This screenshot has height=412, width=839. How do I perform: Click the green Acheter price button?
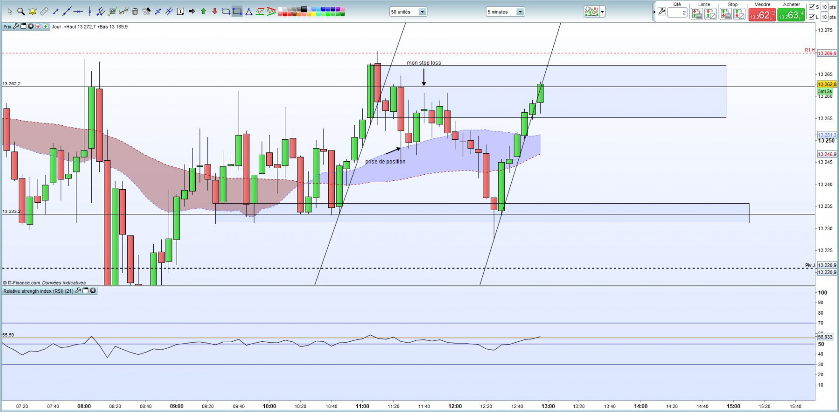click(x=791, y=14)
